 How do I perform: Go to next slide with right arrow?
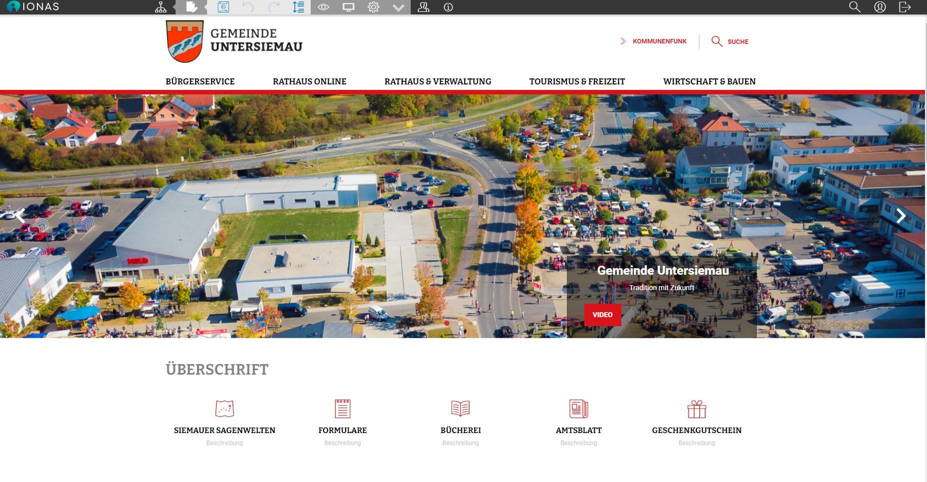click(x=901, y=216)
